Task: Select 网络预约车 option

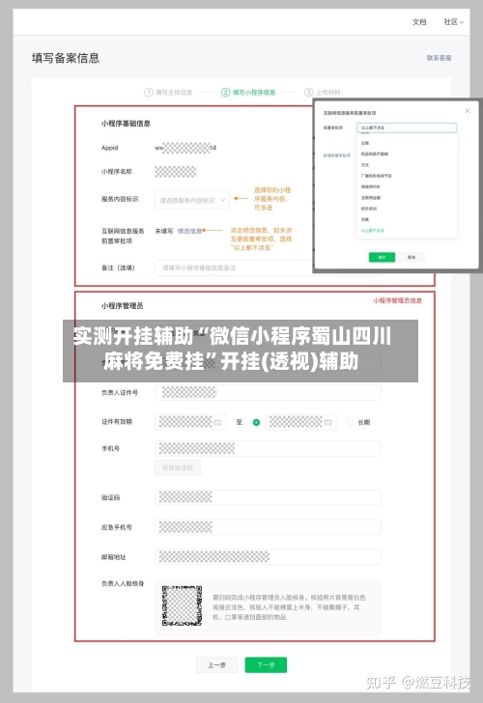Action: (x=370, y=186)
